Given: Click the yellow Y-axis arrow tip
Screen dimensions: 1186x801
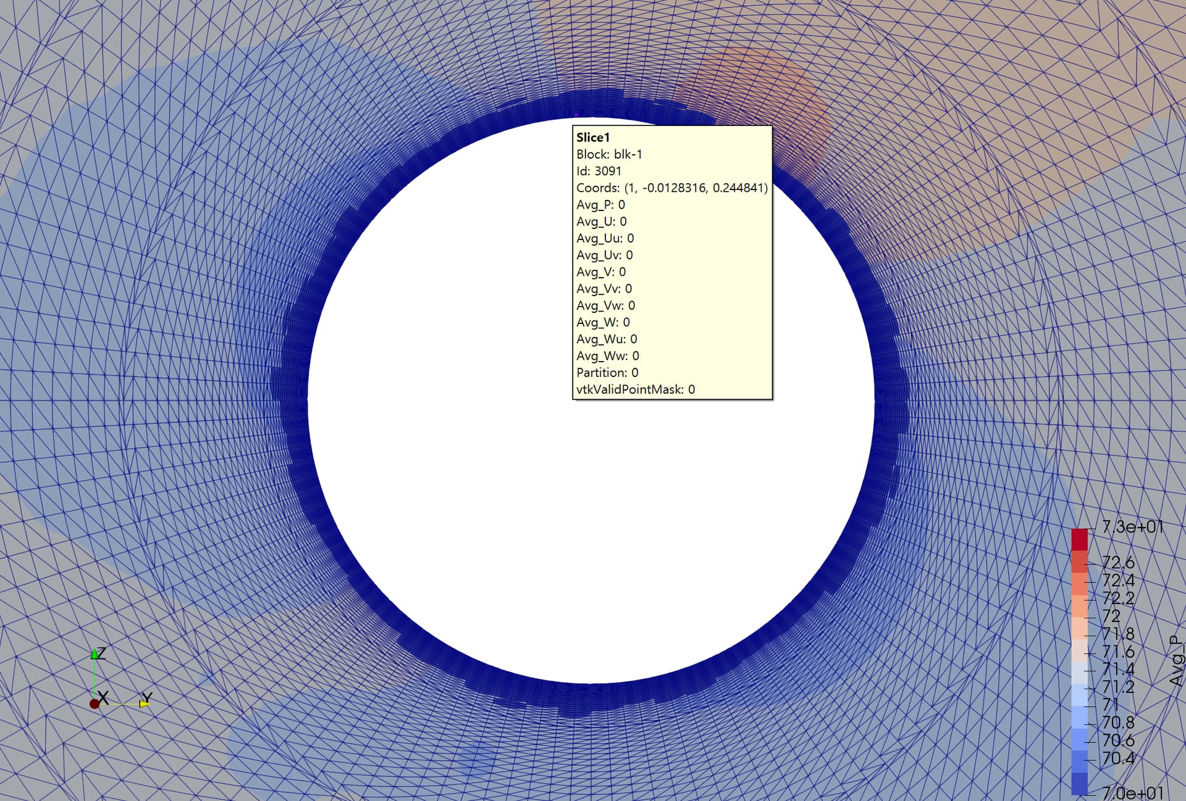Looking at the screenshot, I should coord(145,703).
